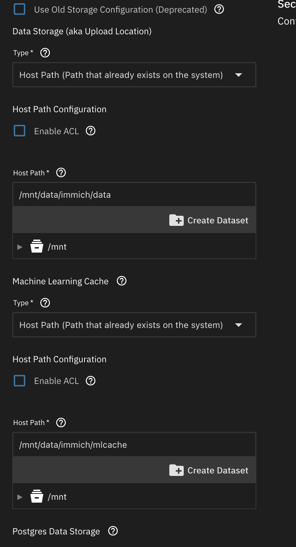
Task: Create Dataset for Data Storage host path
Action: [209, 220]
